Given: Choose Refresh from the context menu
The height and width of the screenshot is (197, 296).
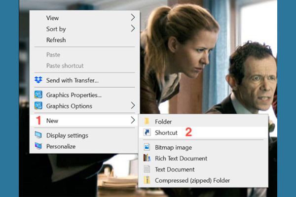Looking at the screenshot, I should (x=84, y=40).
